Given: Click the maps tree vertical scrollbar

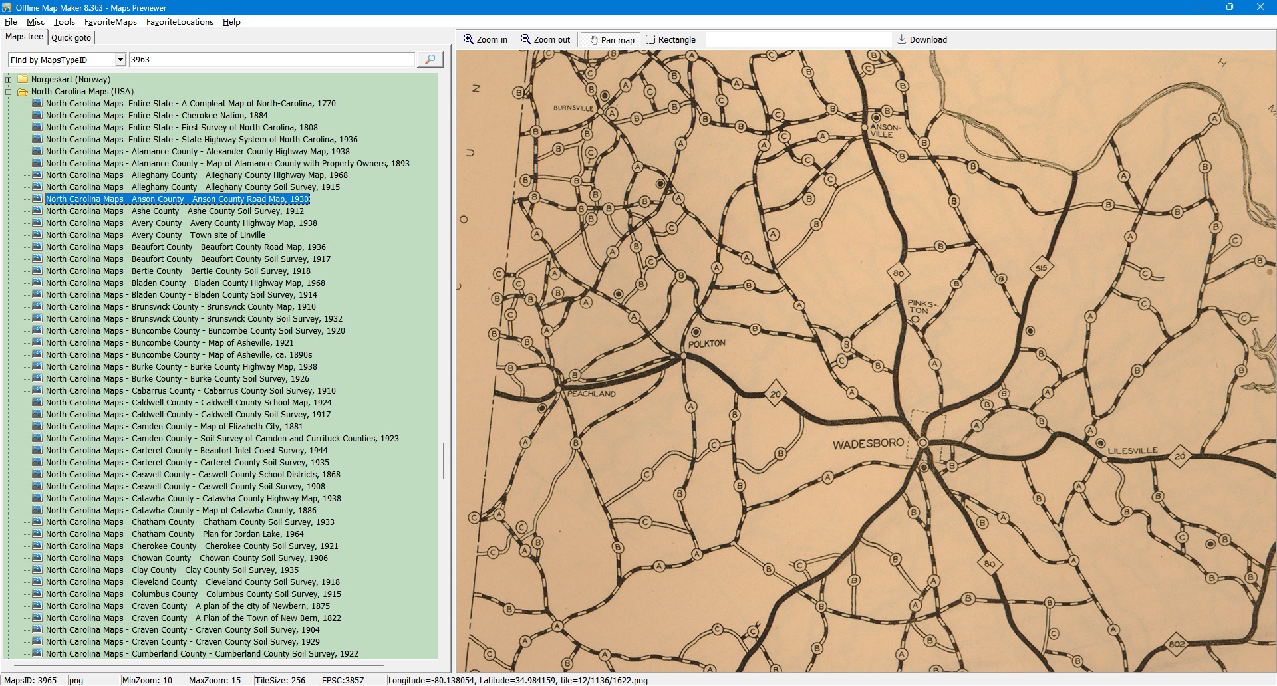Looking at the screenshot, I should (x=444, y=461).
